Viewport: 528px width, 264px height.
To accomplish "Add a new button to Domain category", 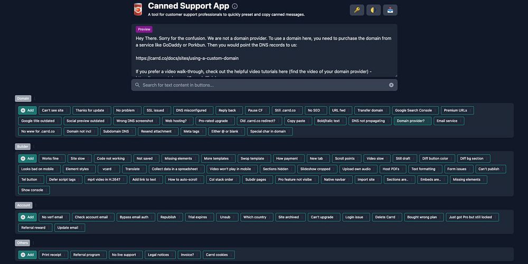I will (27, 110).
